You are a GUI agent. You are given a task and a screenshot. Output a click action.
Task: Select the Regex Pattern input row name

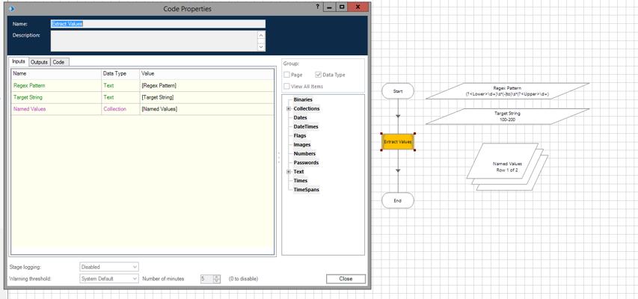29,86
